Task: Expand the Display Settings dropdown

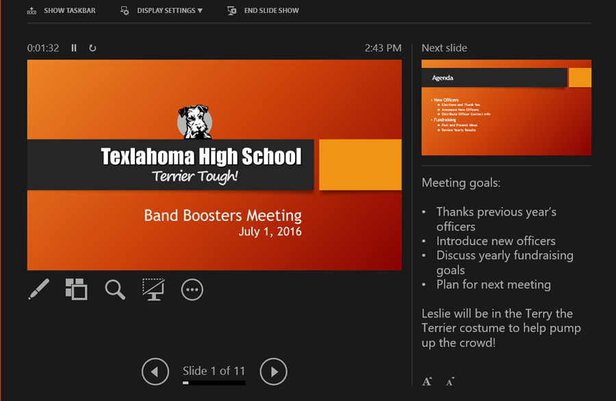Action: point(162,11)
